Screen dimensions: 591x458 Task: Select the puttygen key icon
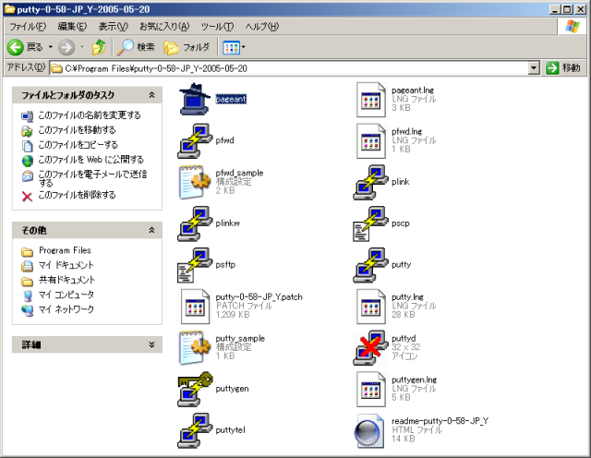pos(196,389)
